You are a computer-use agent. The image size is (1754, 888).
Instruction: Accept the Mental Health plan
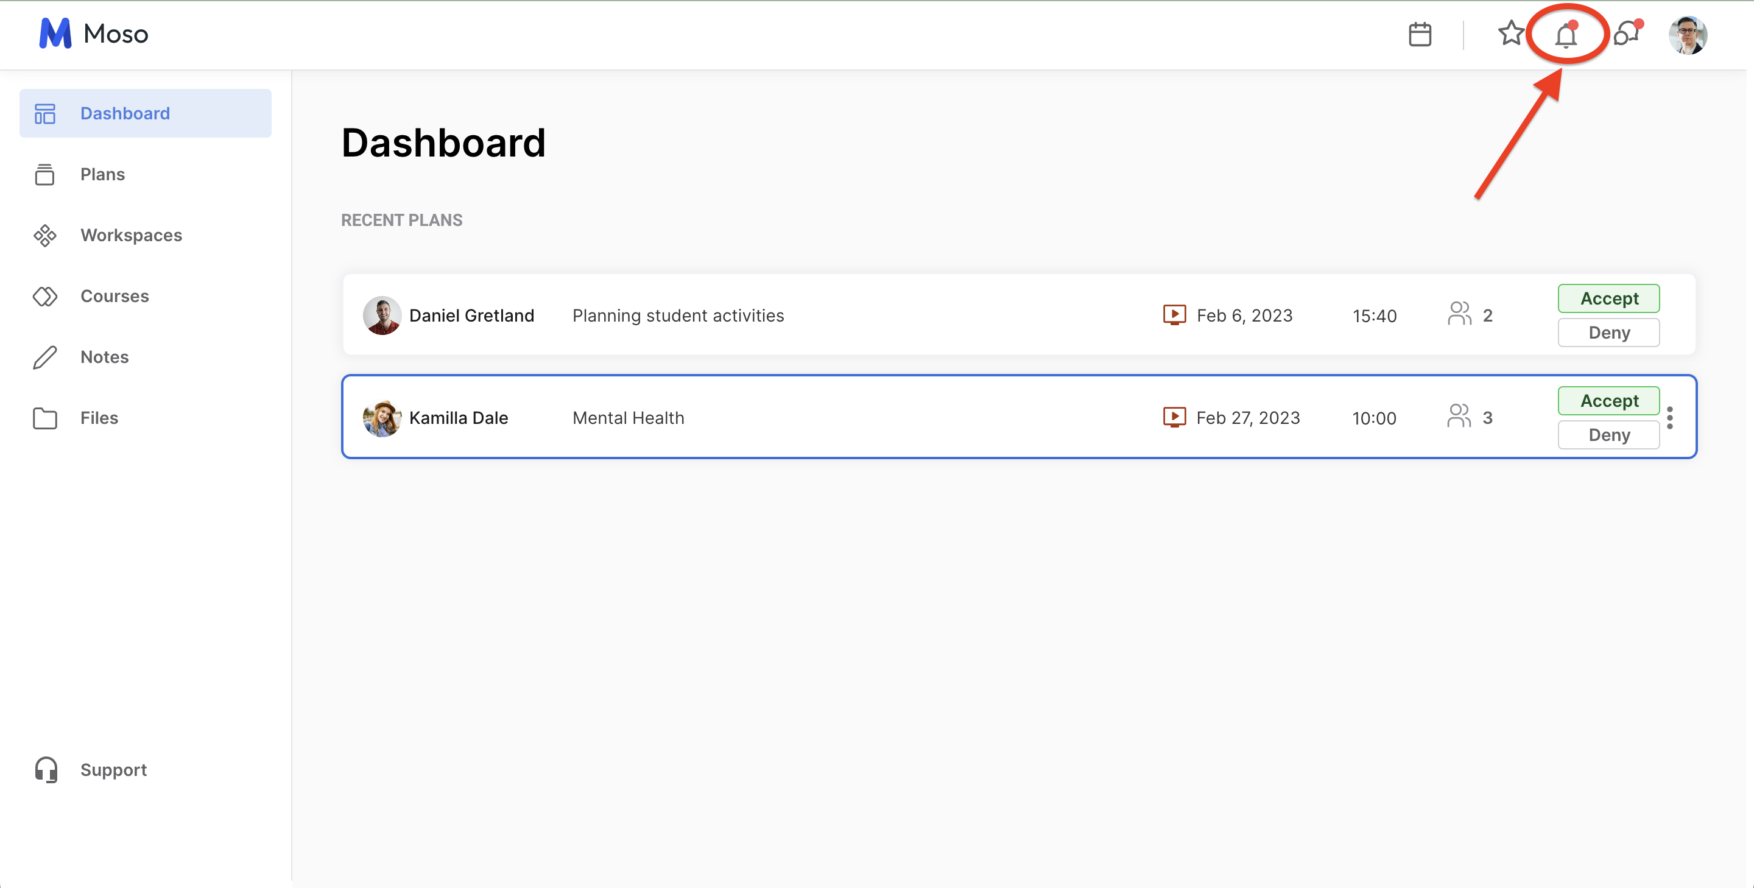pos(1608,400)
